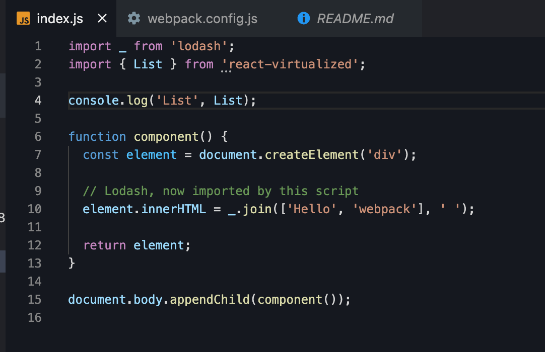This screenshot has height=352, width=545.
Task: Click line number 1 in the gutter
Action: coord(38,46)
